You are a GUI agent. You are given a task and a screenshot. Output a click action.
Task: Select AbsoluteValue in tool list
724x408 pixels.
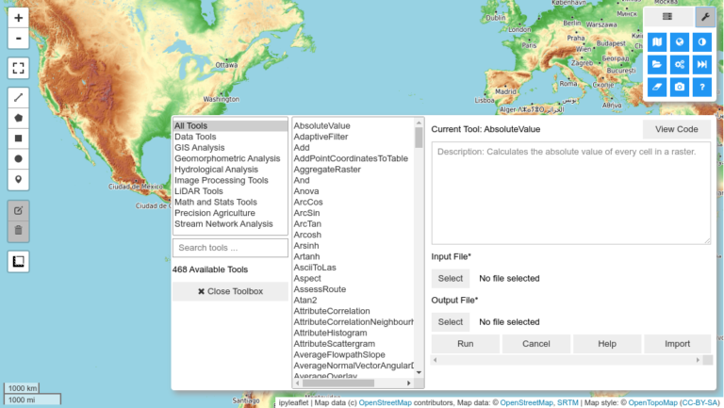(x=354, y=126)
